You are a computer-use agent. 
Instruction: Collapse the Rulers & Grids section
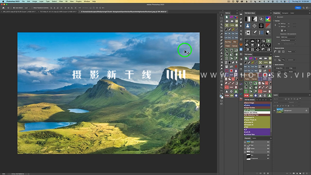274,48
